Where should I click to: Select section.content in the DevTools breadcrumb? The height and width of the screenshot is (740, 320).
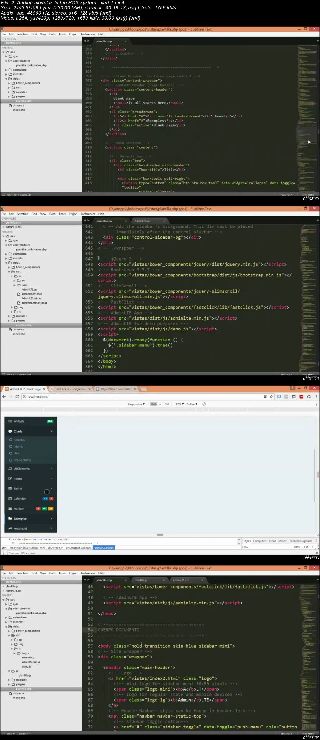[104, 548]
